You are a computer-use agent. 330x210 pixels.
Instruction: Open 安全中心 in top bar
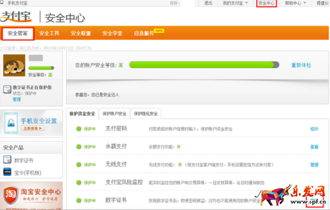266,3
